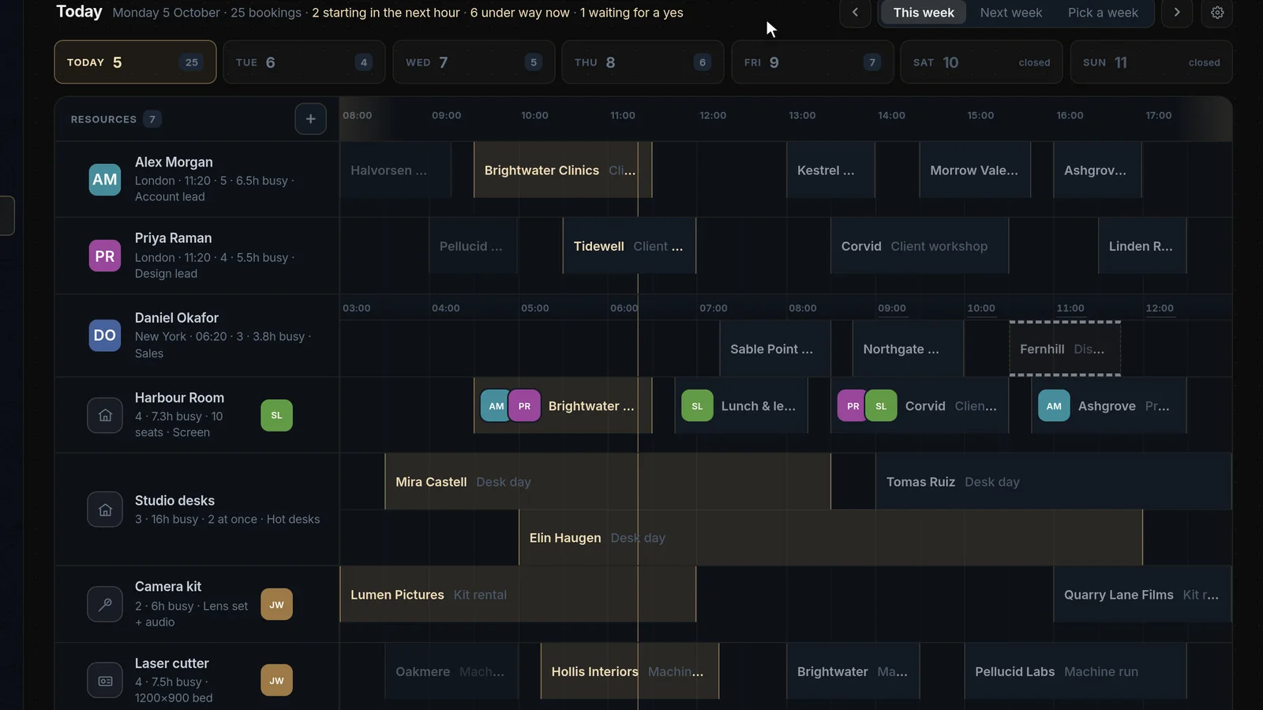Click SL avatar on Lunch & learn booking
This screenshot has height=710, width=1263.
pyautogui.click(x=697, y=405)
